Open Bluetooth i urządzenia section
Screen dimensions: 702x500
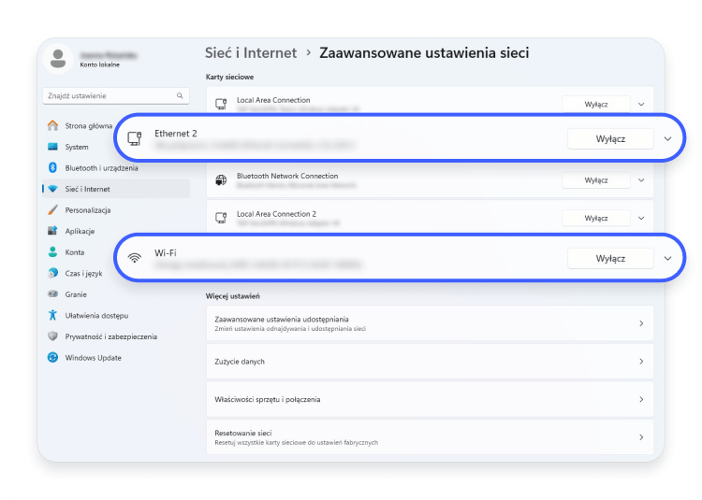(x=102, y=168)
